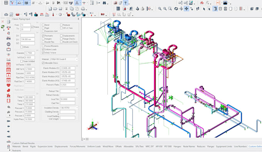Toggle the Allowable Stress checkbox

click(x=43, y=63)
